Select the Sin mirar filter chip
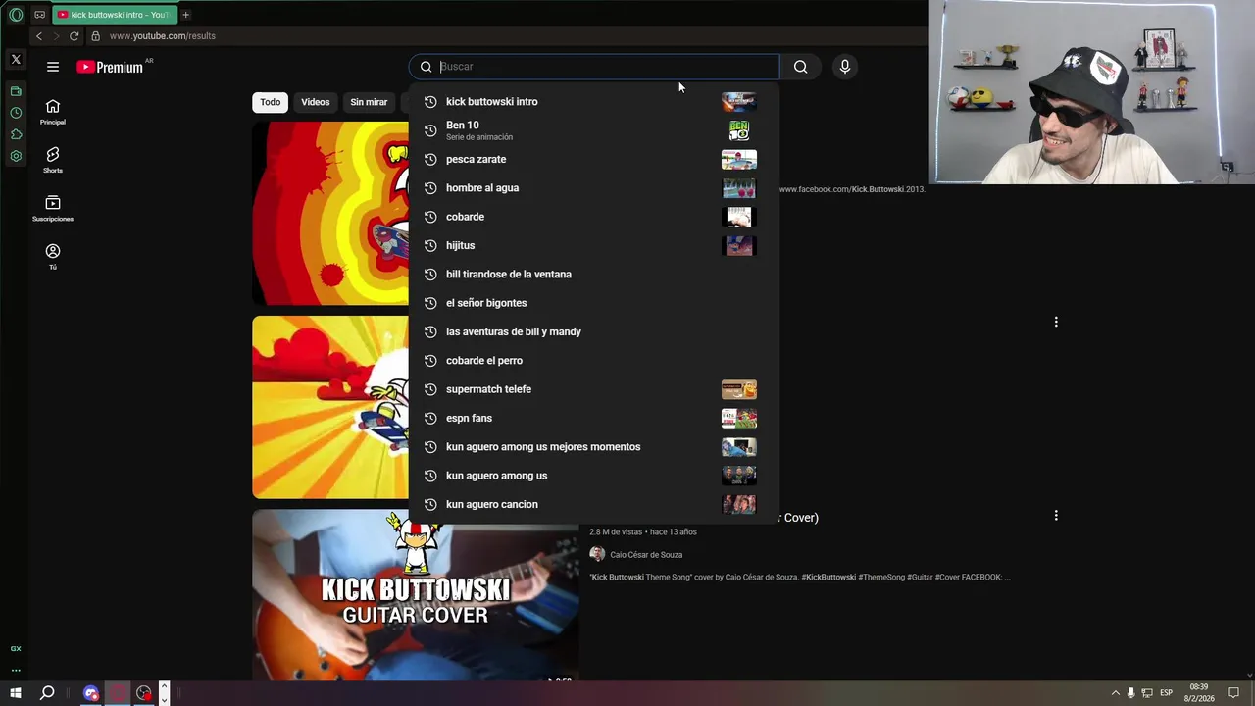Viewport: 1255px width, 706px height. tap(369, 102)
